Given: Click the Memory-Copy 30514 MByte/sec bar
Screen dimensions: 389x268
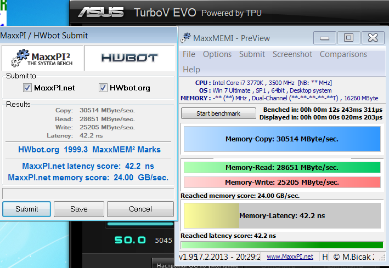Looking at the screenshot, I should pyautogui.click(x=282, y=139).
